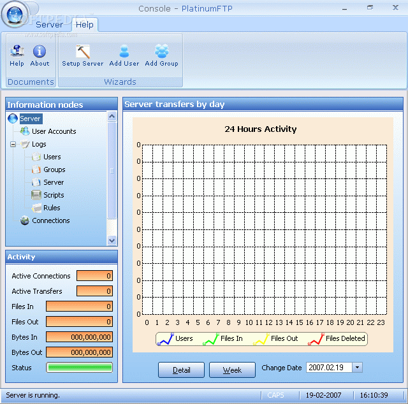Click the Files Deleted legend line icon
This screenshot has width=408, height=404.
coord(316,339)
